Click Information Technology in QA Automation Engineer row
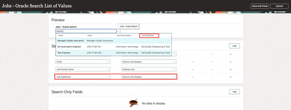This screenshot has height=110, width=291. click(x=127, y=47)
